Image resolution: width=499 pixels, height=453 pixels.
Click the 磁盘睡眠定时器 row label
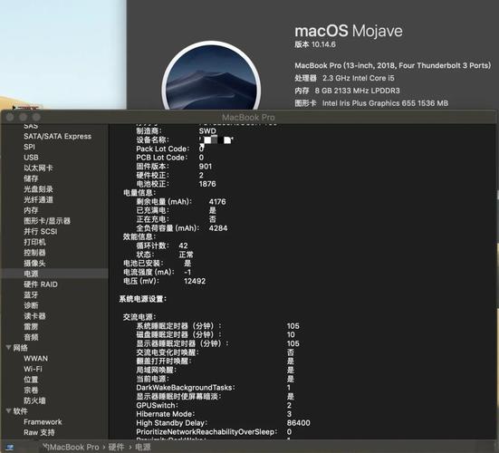point(178,334)
